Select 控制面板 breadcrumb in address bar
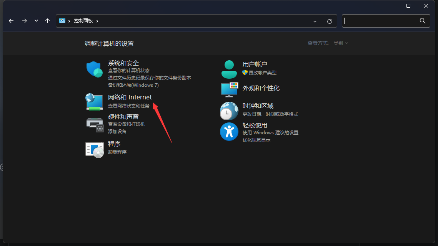This screenshot has height=246, width=438. (83, 21)
